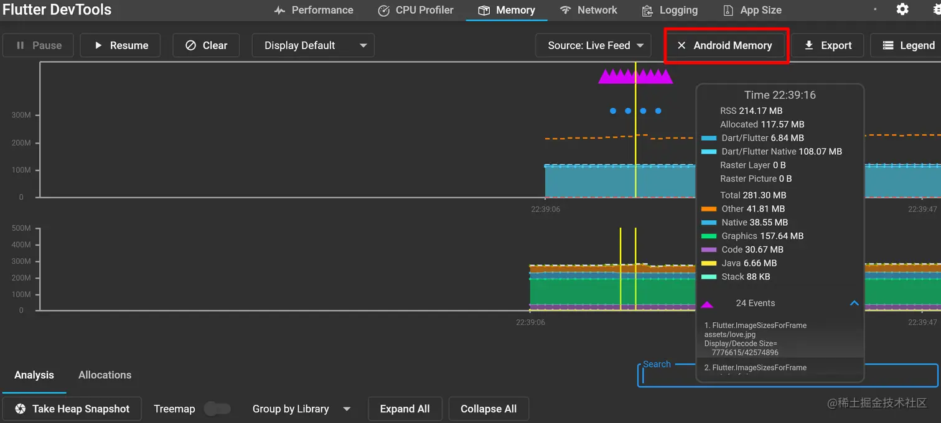Click the Dart/Flutter Native cyan legend swatch
The height and width of the screenshot is (423, 941).
coord(709,152)
